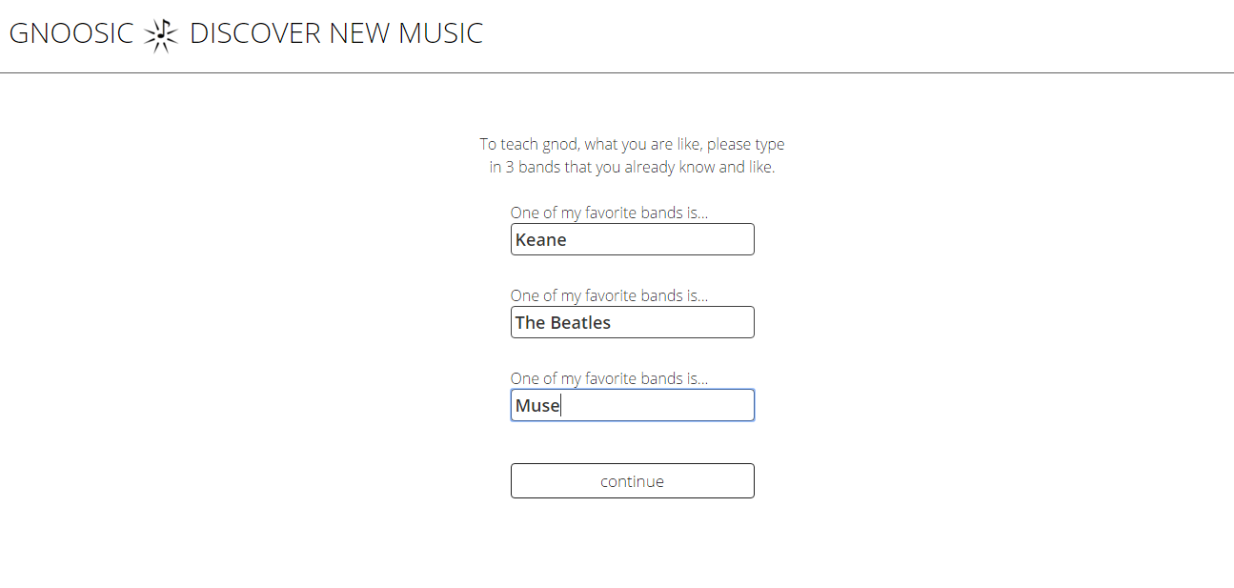1234x588 pixels.
Task: Click empty space right of Keane inside its field
Action: coord(667,240)
